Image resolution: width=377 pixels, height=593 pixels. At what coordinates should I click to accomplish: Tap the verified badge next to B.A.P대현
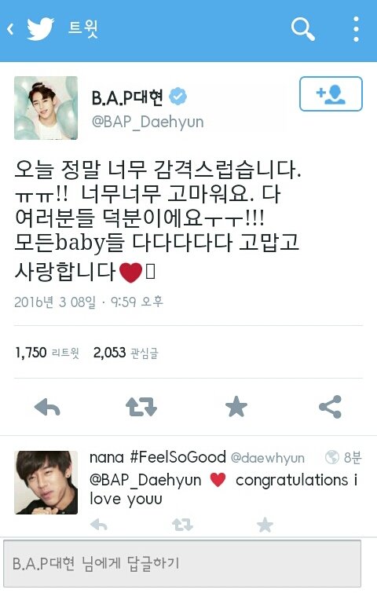pyautogui.click(x=178, y=97)
